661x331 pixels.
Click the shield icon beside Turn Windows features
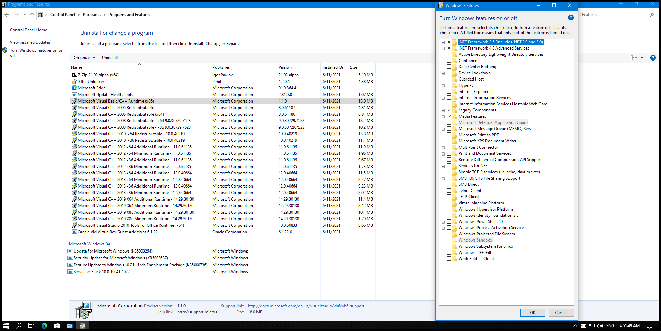[5, 50]
